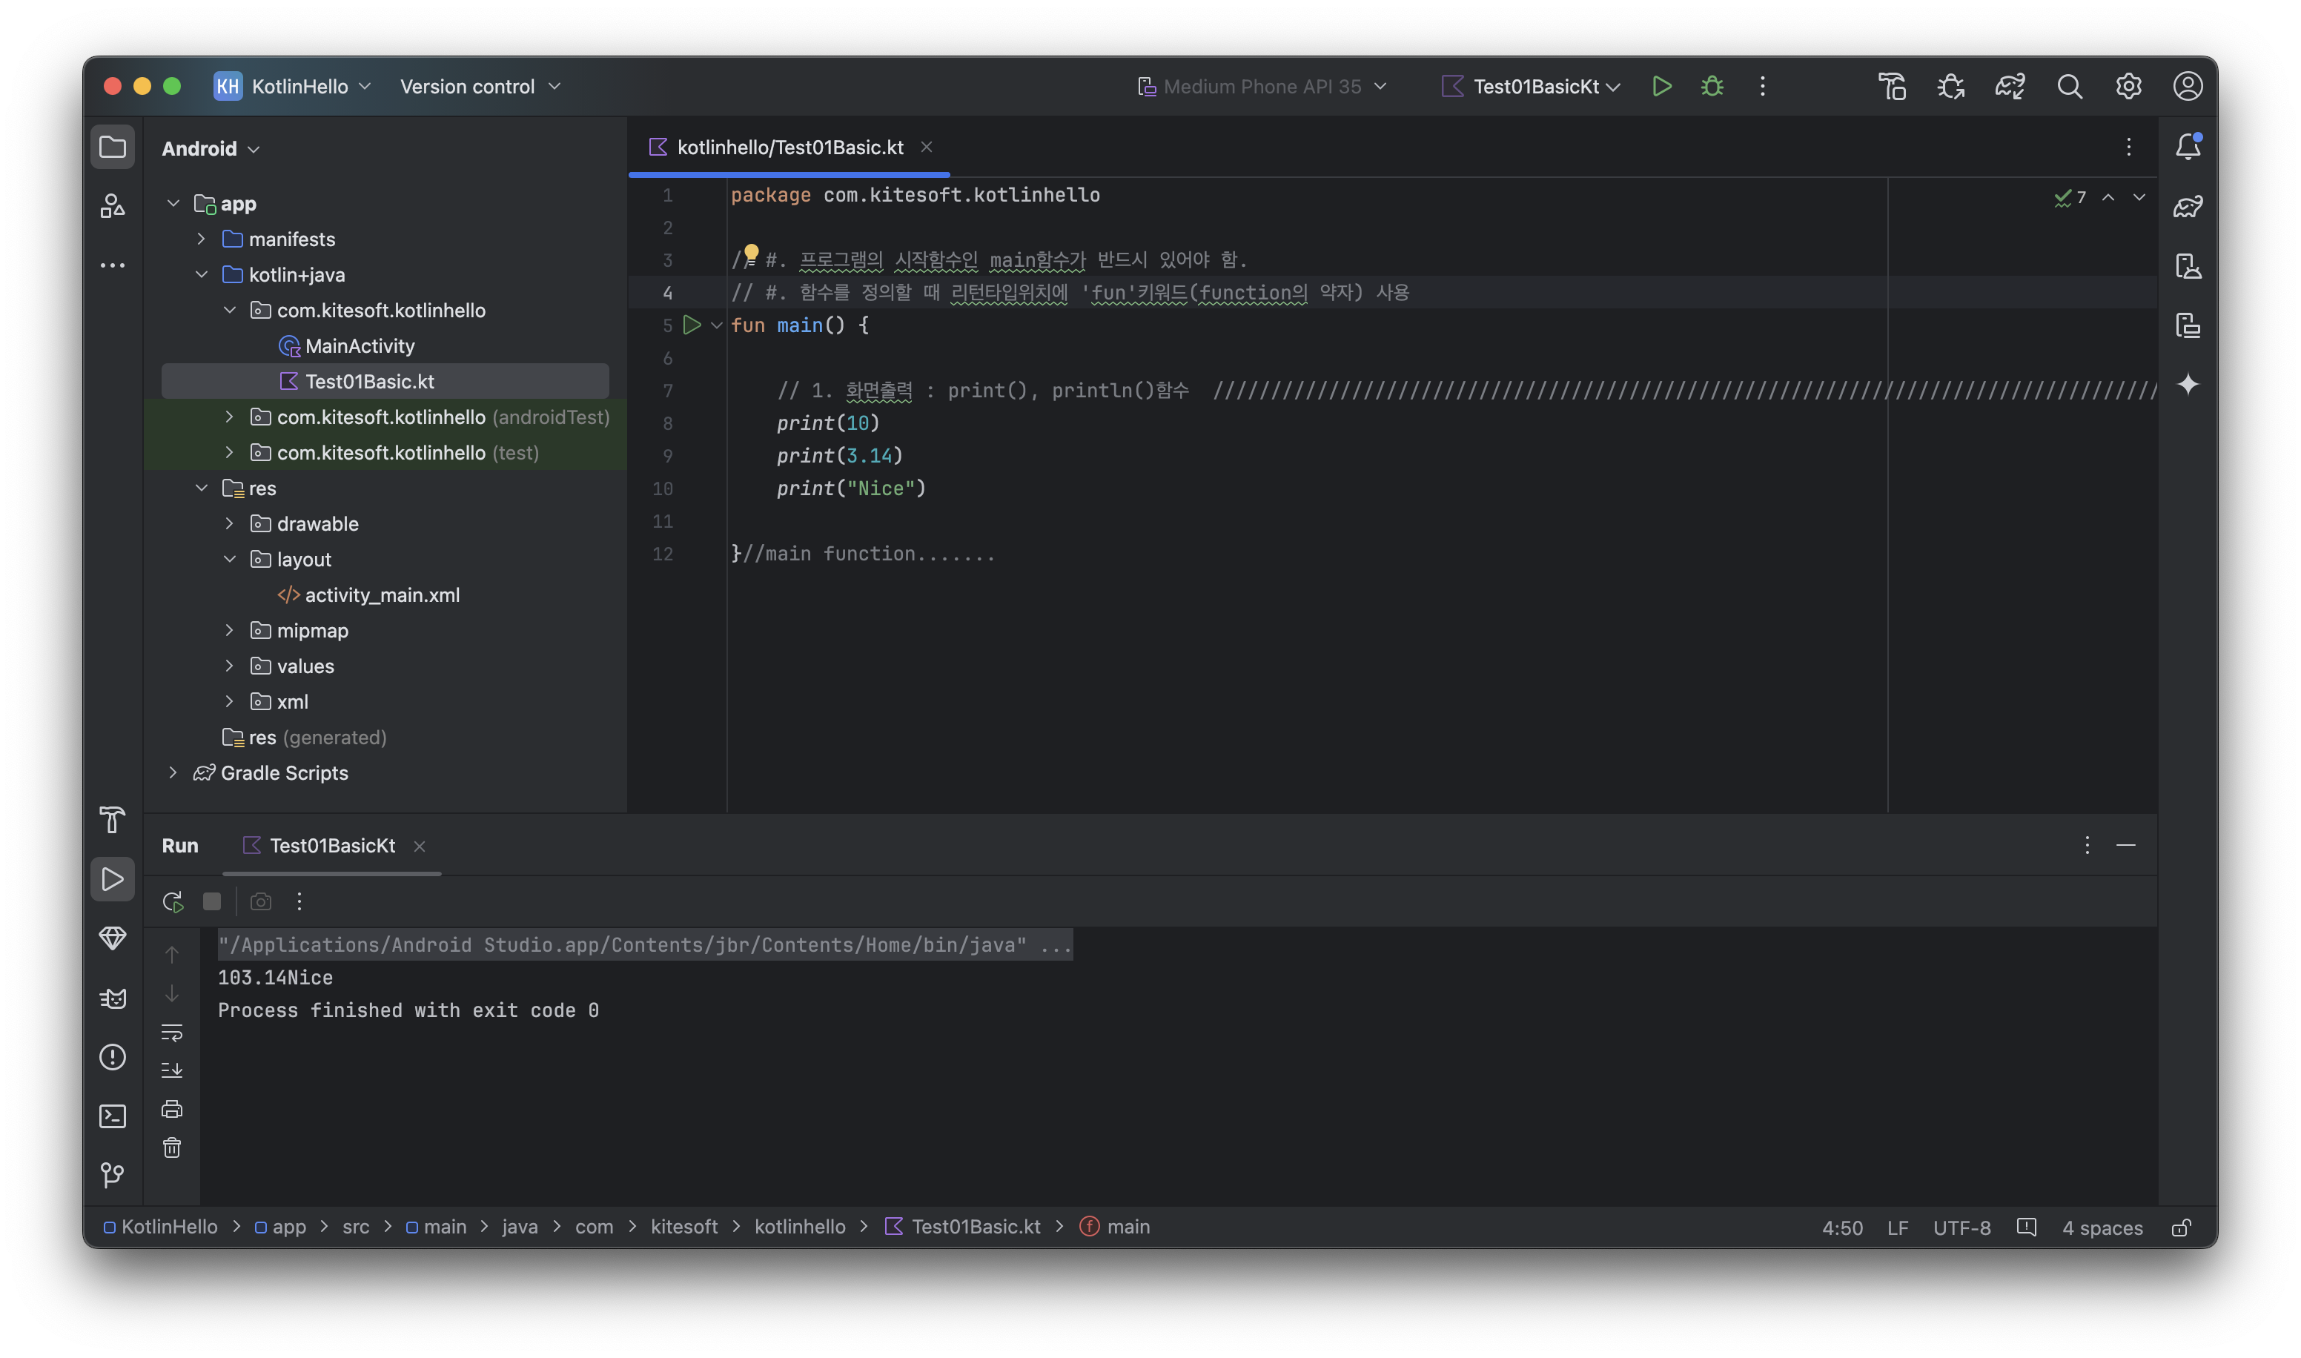The height and width of the screenshot is (1358, 2301).
Task: Toggle soft-wrap in the Run console
Action: coord(172,1033)
